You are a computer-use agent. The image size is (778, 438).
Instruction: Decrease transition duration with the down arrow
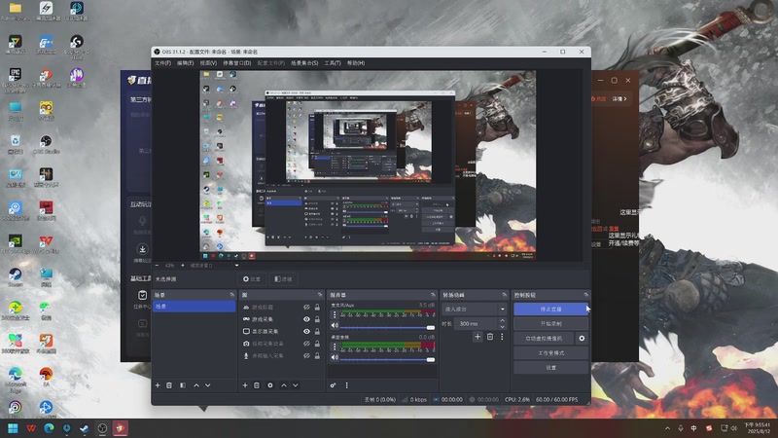pyautogui.click(x=502, y=327)
